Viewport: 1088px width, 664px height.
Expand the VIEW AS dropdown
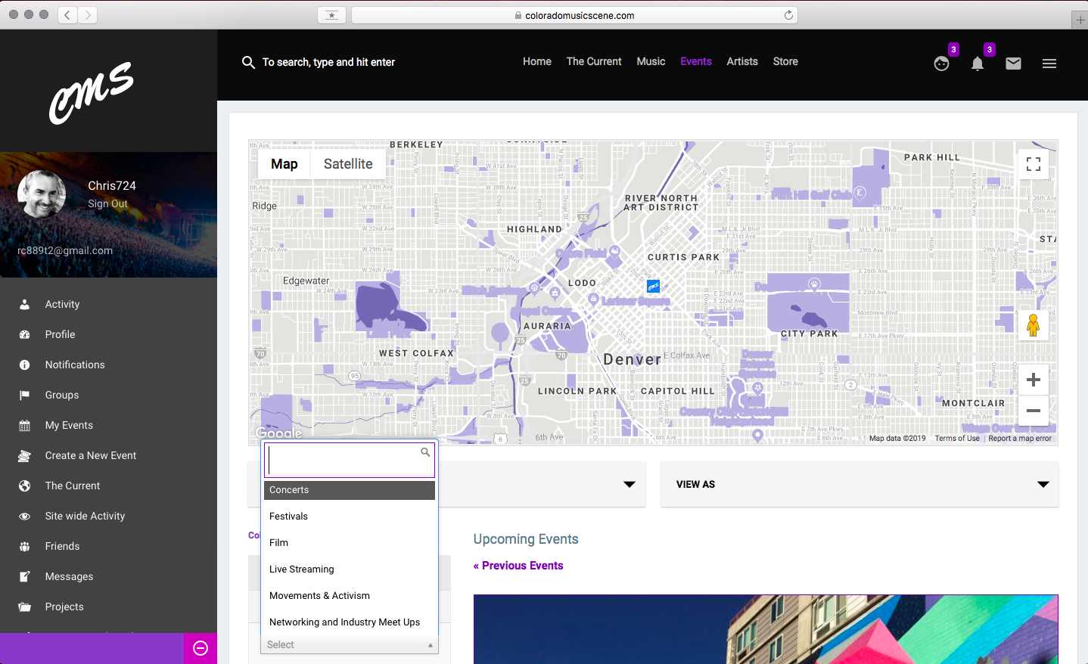pos(859,484)
